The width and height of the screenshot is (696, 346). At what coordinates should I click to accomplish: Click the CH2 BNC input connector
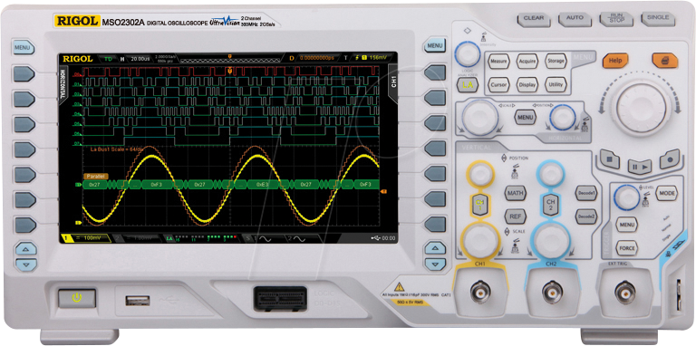click(x=552, y=293)
